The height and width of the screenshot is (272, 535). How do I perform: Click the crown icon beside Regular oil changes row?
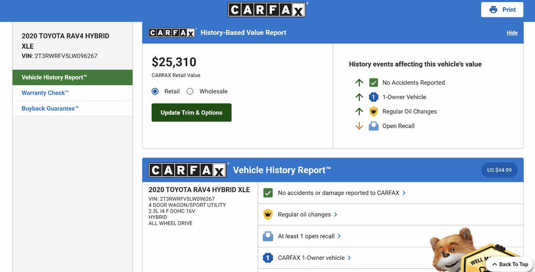pos(268,214)
